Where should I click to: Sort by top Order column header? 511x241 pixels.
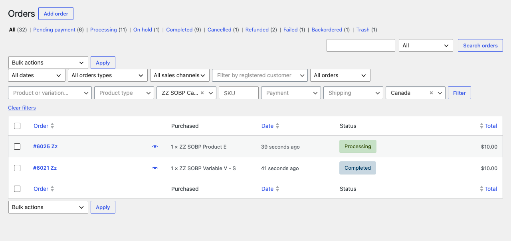[41, 126]
